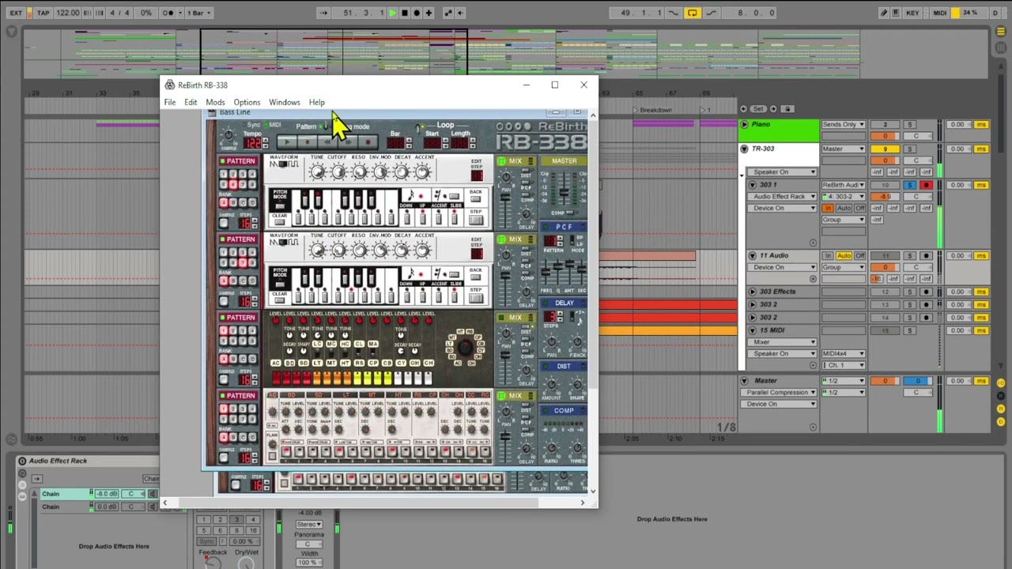Click the ReBirth transport record button

click(368, 142)
